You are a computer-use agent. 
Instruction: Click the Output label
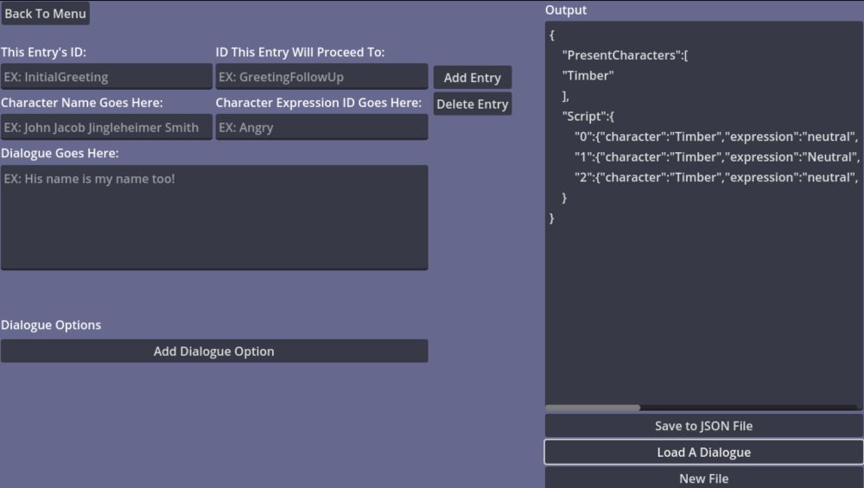coord(566,10)
